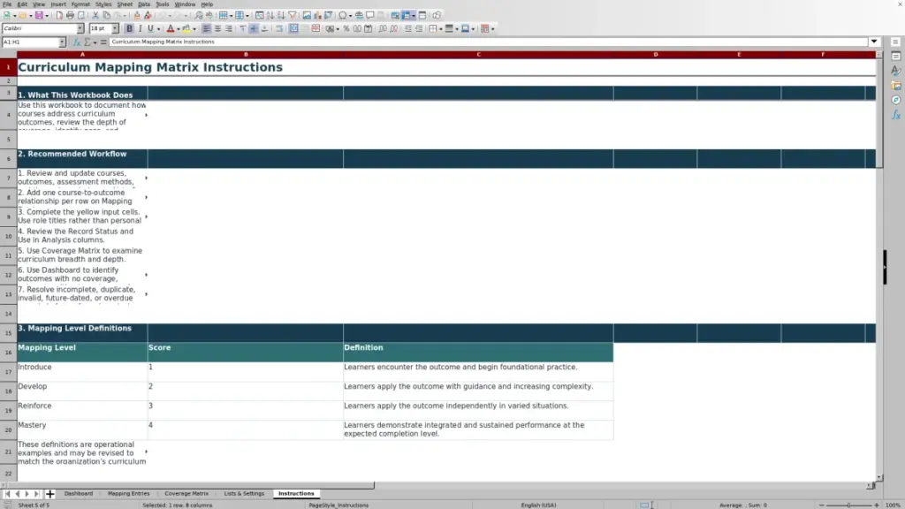Toggle Bold formatting
This screenshot has height=509, width=905.
129,29
